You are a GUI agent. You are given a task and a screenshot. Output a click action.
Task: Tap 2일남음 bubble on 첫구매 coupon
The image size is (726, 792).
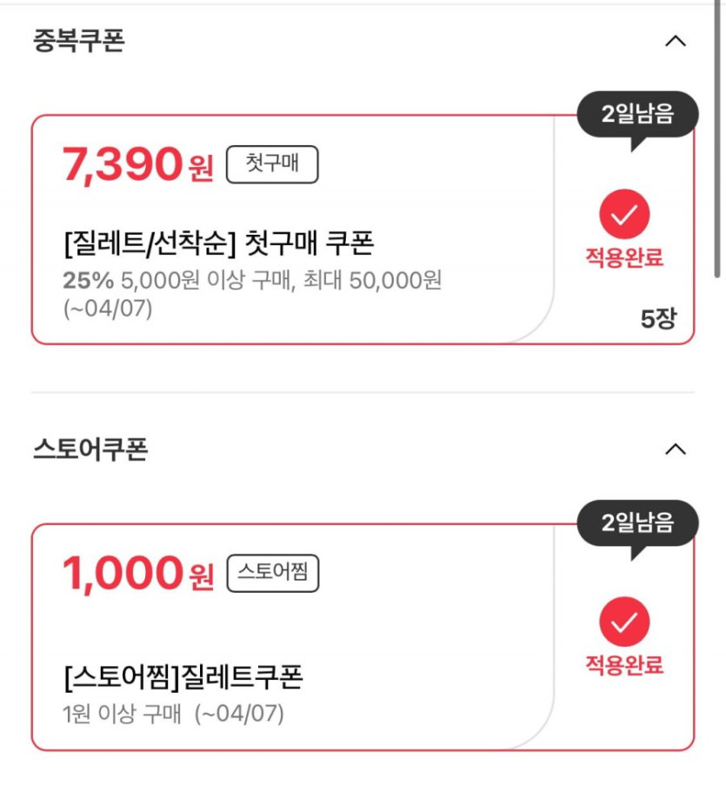tap(637, 114)
